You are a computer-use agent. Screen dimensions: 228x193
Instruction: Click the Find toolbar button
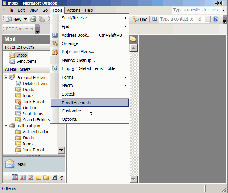140,19
